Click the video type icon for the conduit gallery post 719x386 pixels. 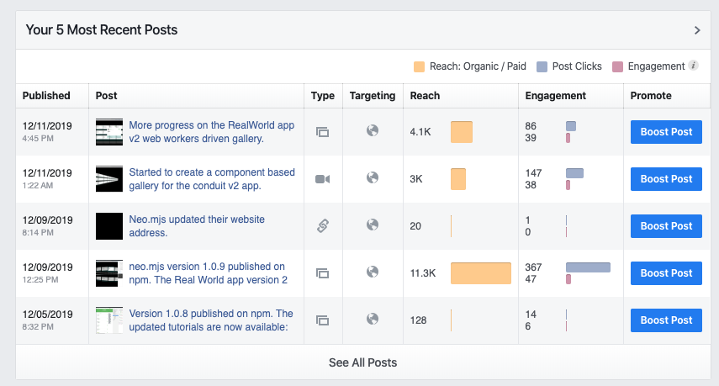coord(322,179)
